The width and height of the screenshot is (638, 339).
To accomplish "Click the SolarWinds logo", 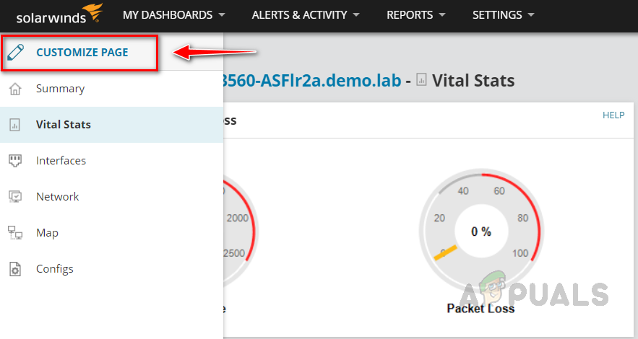I will (59, 14).
